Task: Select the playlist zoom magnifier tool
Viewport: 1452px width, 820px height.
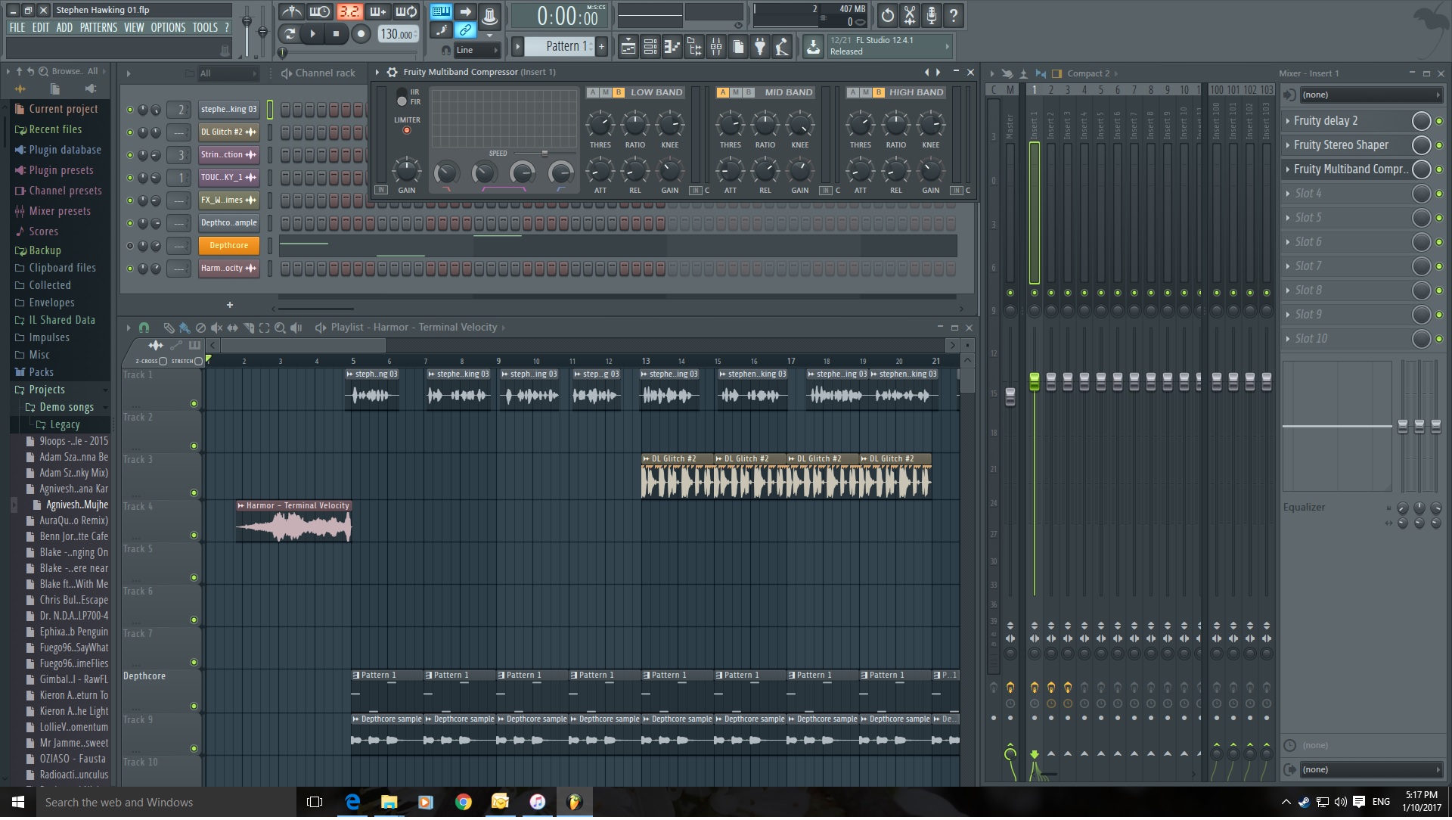Action: pyautogui.click(x=280, y=328)
